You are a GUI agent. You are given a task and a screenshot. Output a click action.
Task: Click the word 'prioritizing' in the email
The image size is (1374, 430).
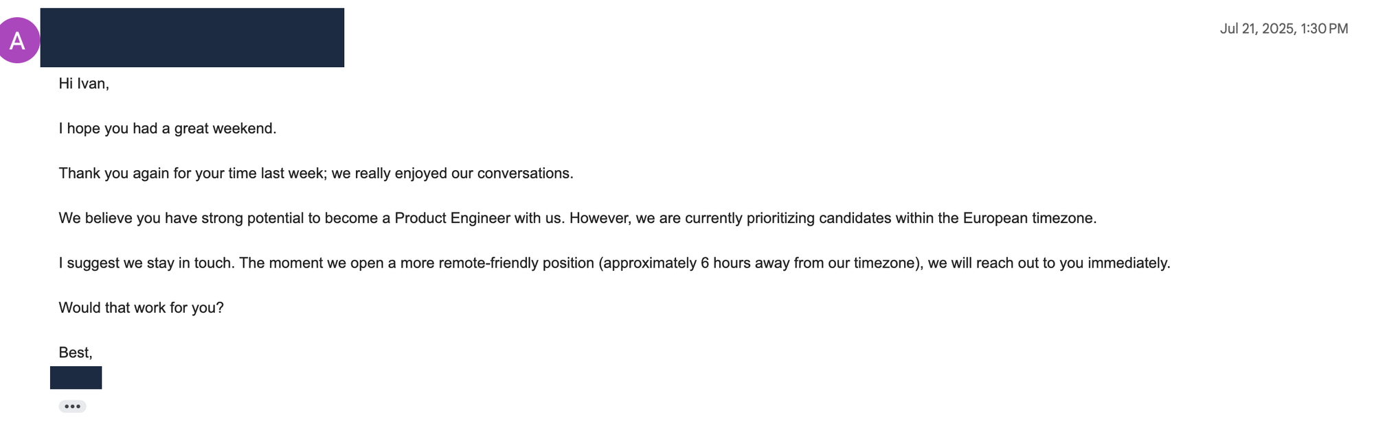click(780, 218)
